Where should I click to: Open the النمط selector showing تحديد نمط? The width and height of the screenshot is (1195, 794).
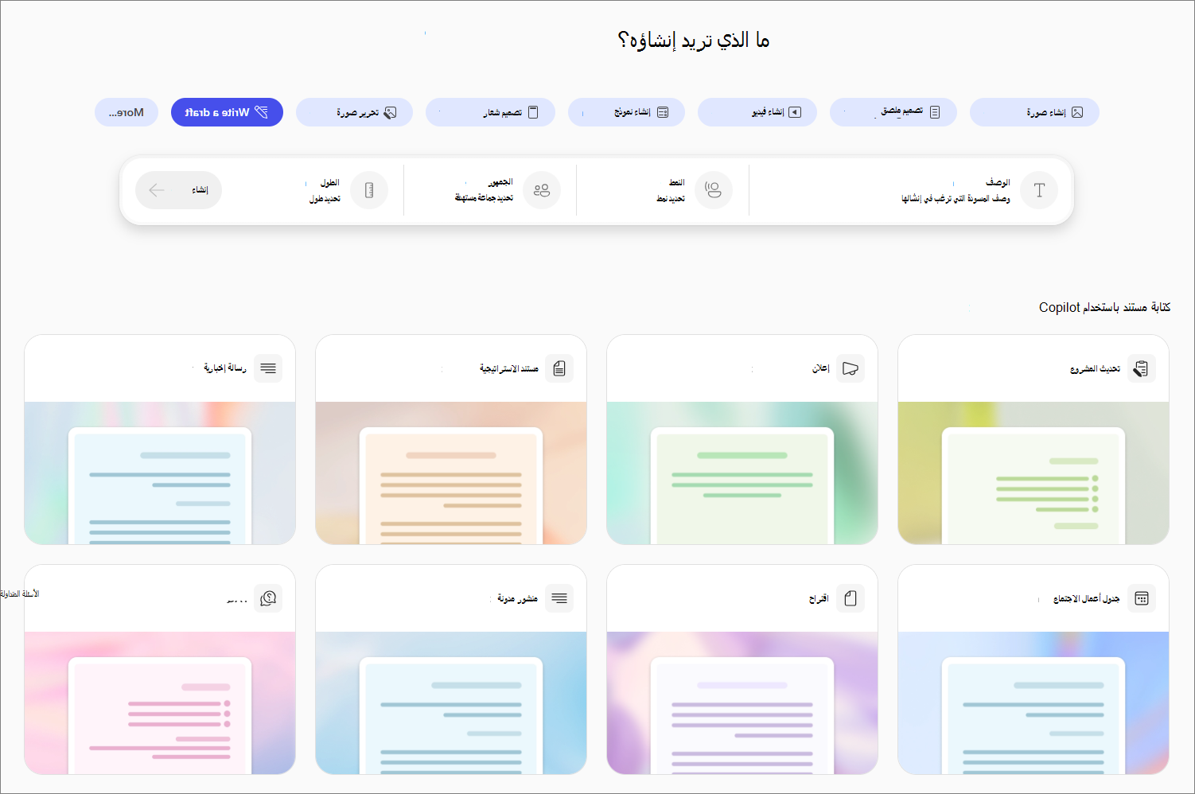663,190
